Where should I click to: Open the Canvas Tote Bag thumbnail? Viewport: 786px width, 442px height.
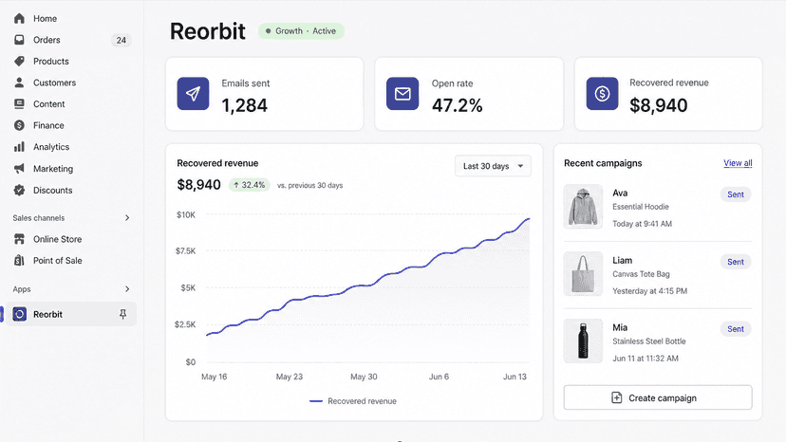(x=583, y=273)
